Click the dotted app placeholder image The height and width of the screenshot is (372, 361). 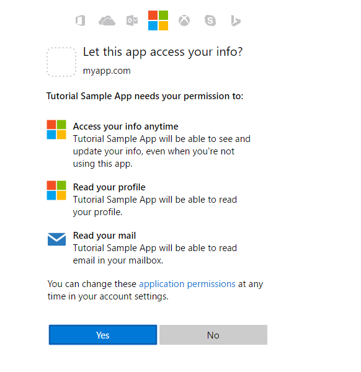point(61,62)
